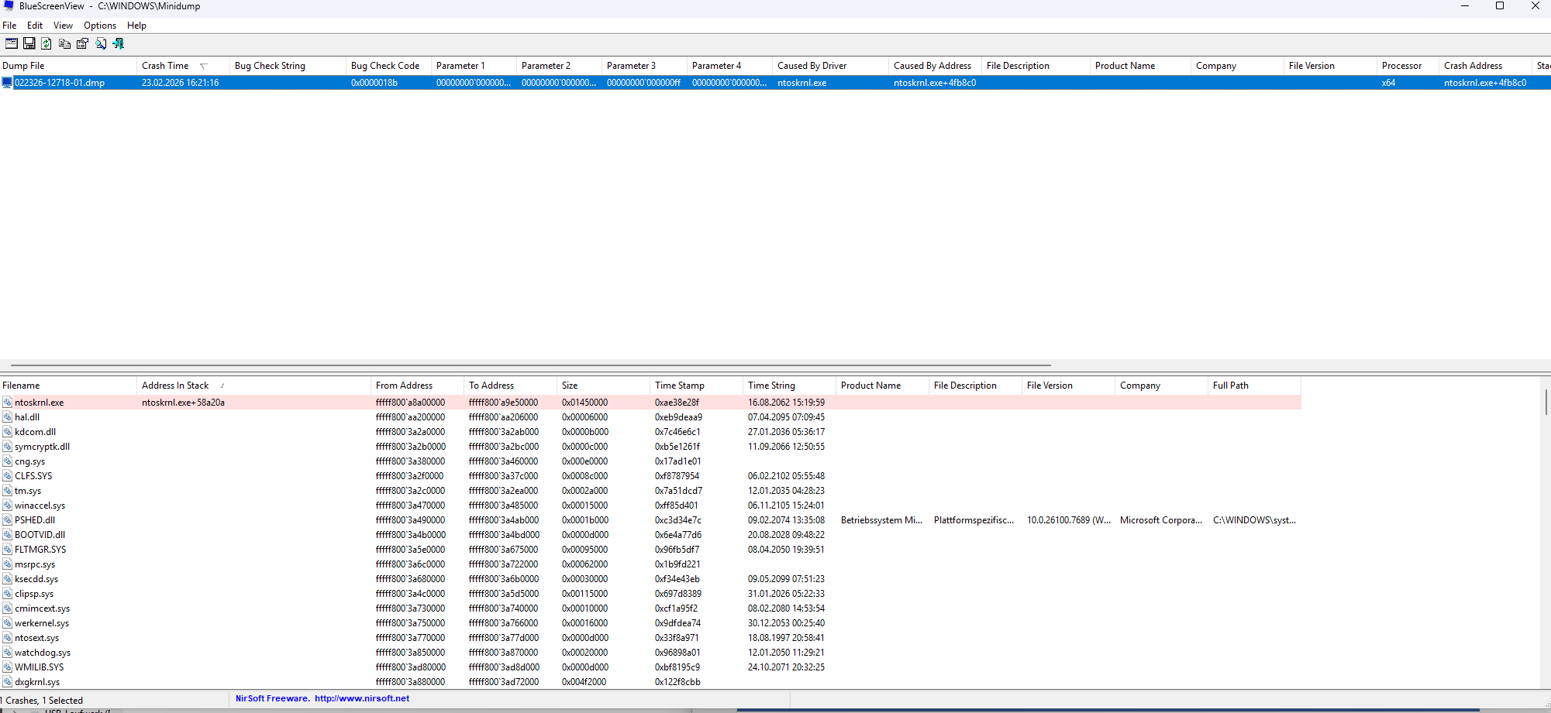The image size is (1551, 713).
Task: Open the View menu
Action: click(63, 26)
